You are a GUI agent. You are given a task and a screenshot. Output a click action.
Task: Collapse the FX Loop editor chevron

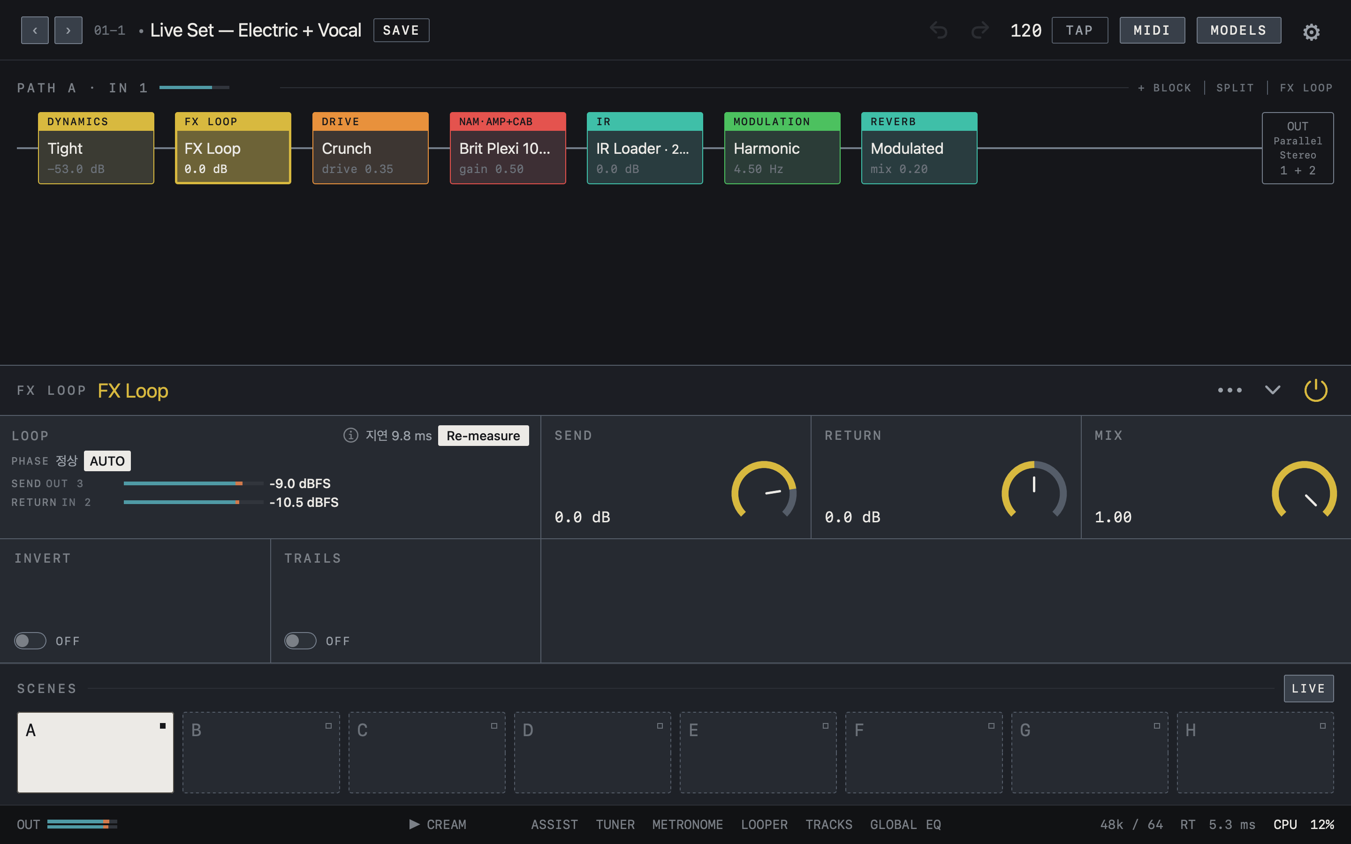tap(1272, 390)
